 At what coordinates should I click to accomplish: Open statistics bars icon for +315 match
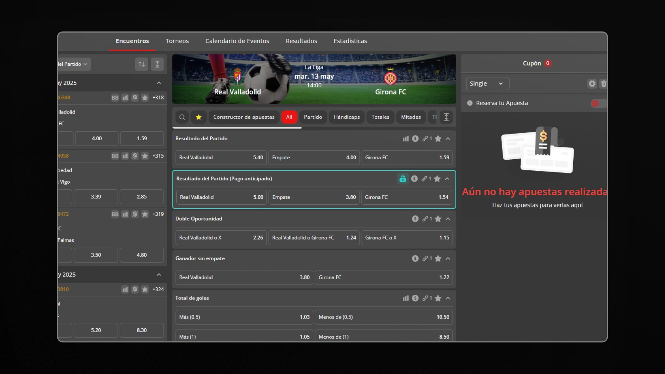click(x=125, y=156)
